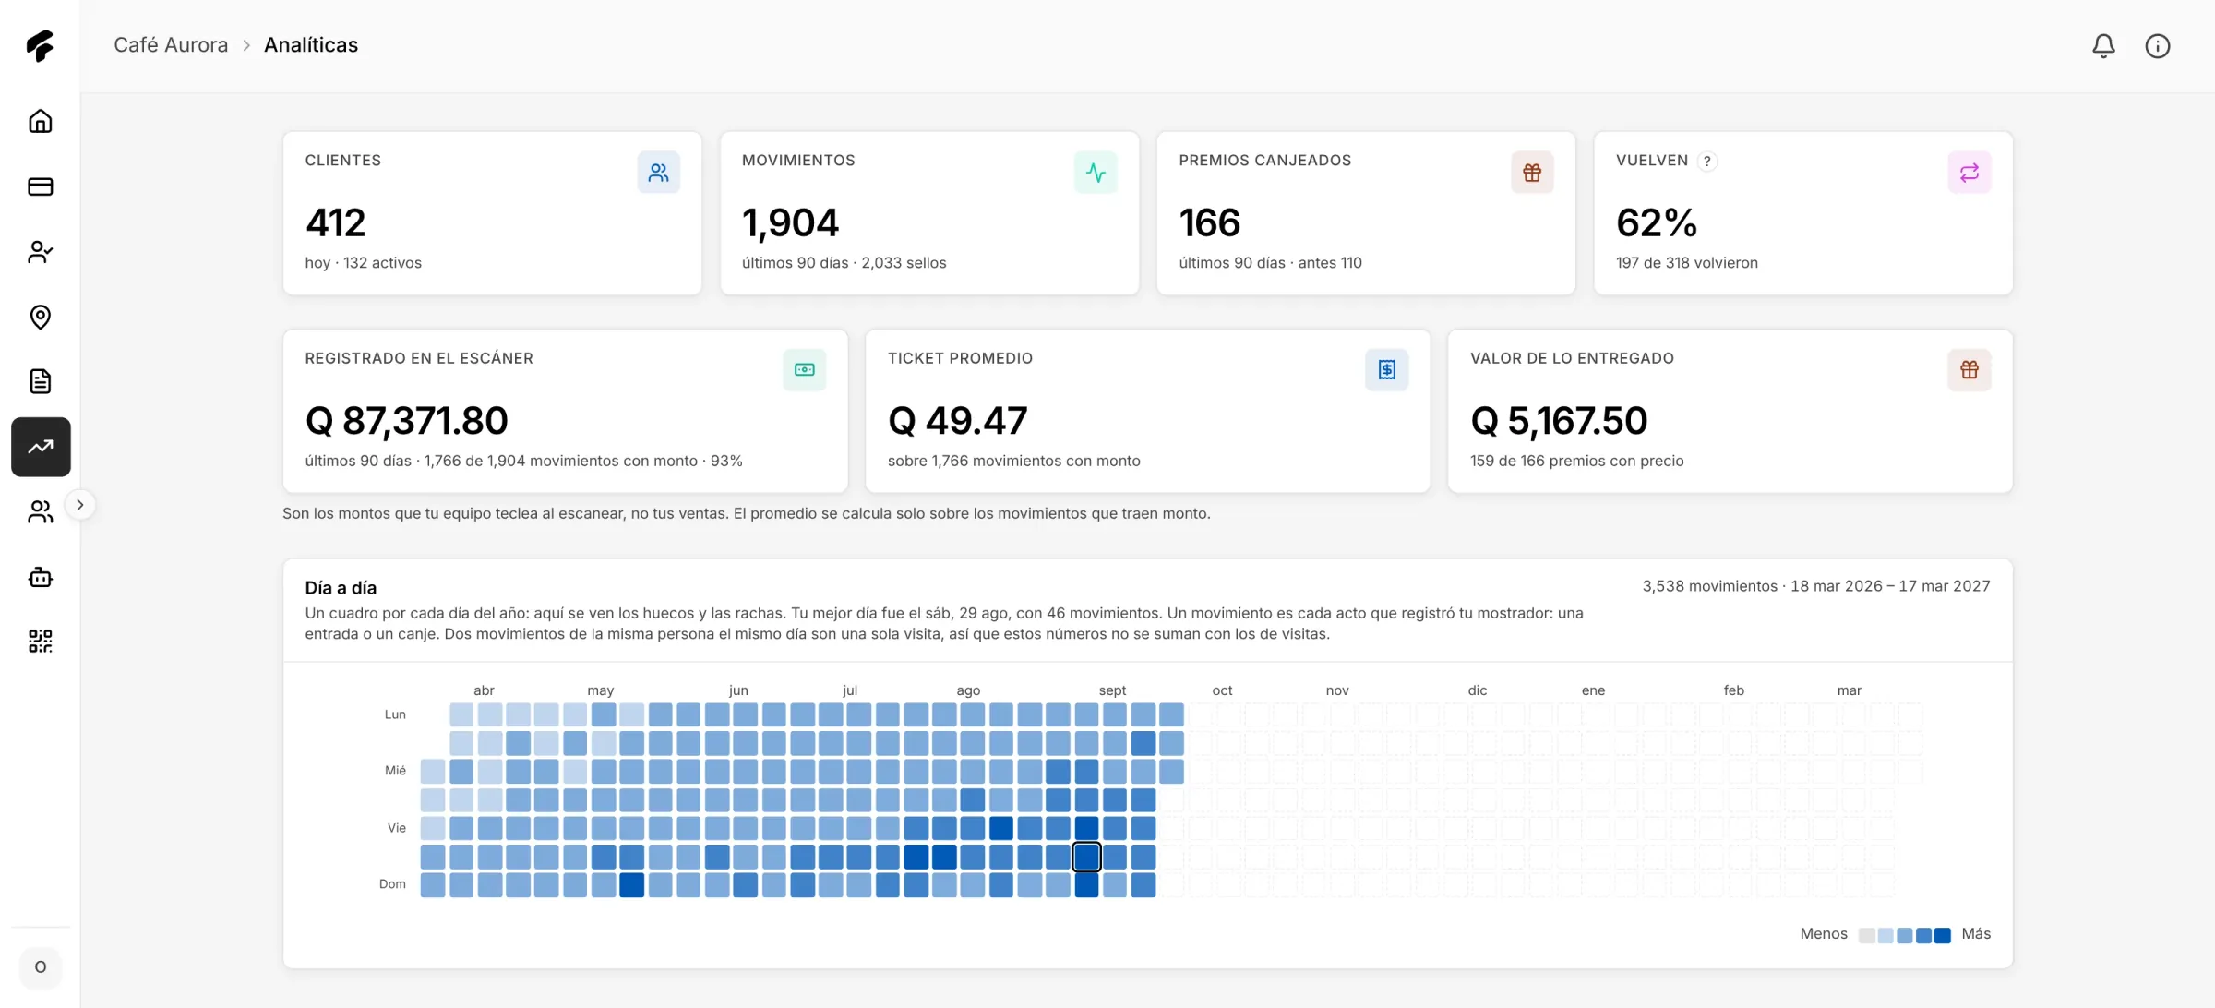Click the 3,538 movimientos date range text
Screen dimensions: 2215x1008
coord(1816,586)
